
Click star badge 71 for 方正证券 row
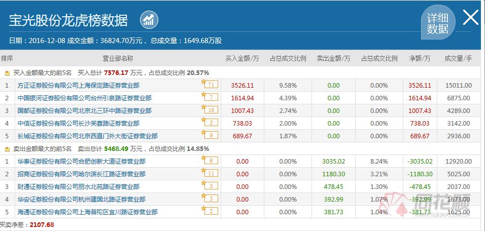(x=210, y=84)
